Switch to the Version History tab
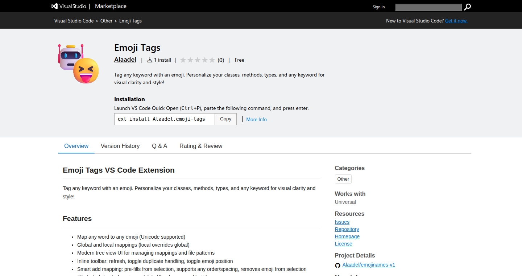Viewport: 522px width, 276px height. 120,146
